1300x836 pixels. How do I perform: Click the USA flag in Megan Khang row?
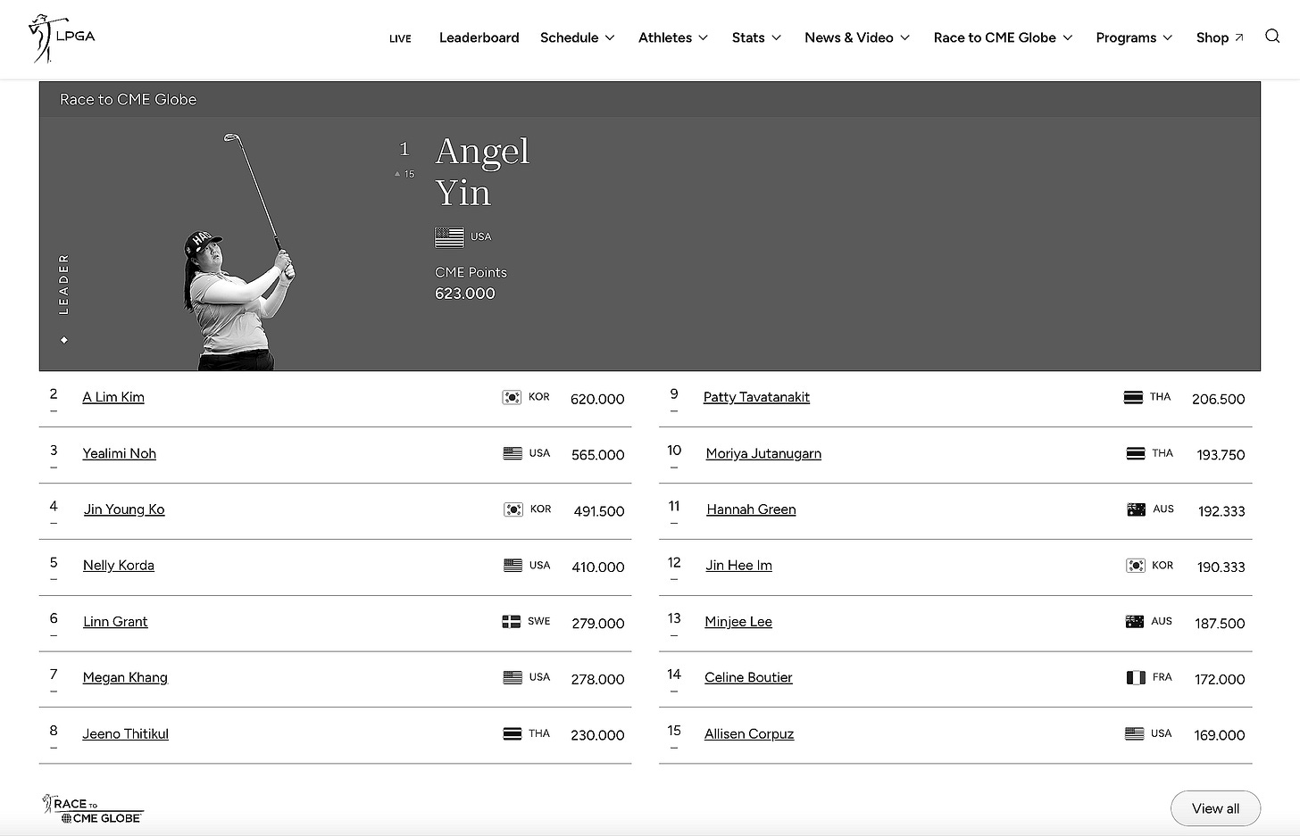coord(512,678)
